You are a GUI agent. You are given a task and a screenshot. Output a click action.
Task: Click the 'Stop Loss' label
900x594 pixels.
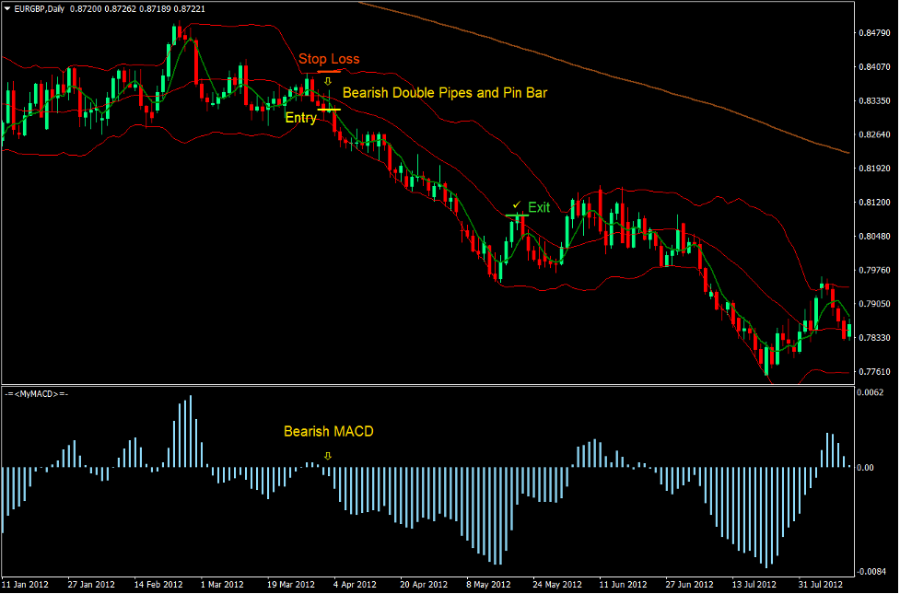(x=329, y=59)
